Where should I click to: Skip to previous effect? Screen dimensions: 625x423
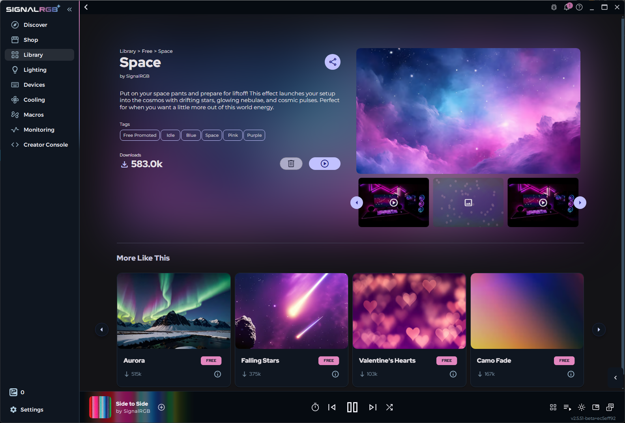(332, 407)
